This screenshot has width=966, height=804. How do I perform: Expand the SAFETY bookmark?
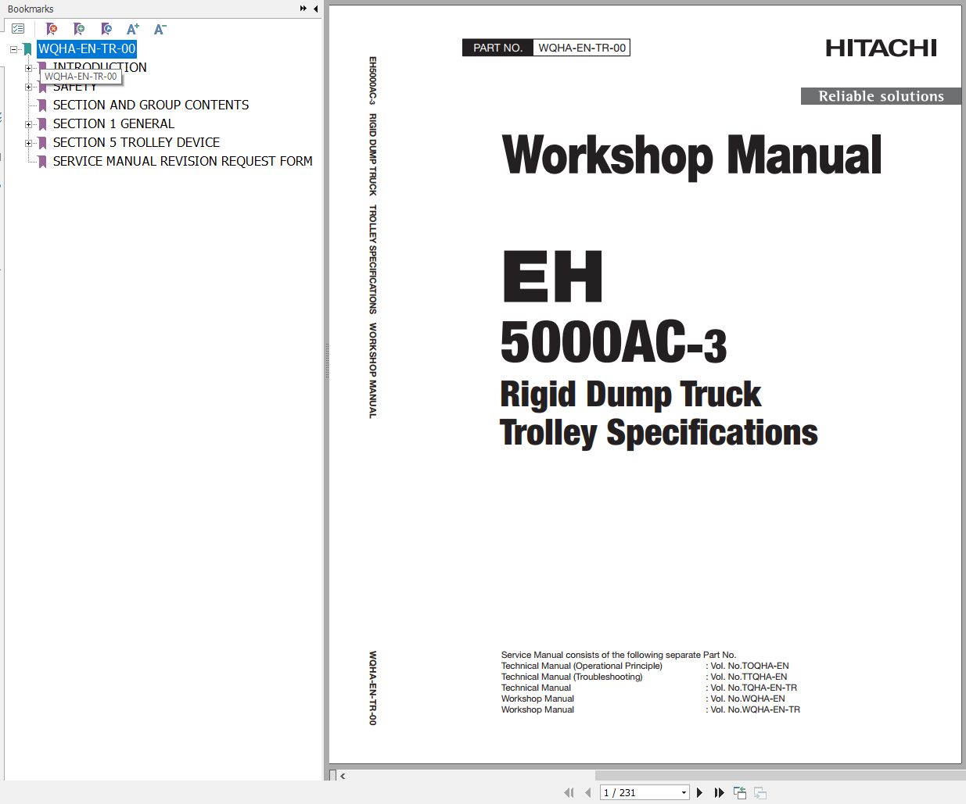(28, 87)
